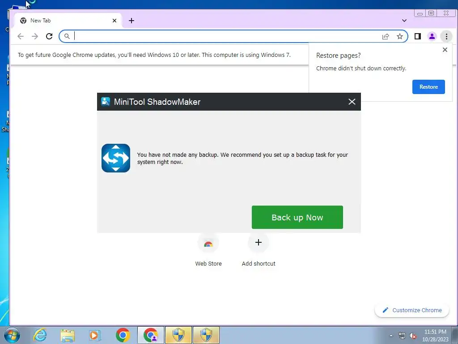Click the muted volume tray icon

[413, 335]
